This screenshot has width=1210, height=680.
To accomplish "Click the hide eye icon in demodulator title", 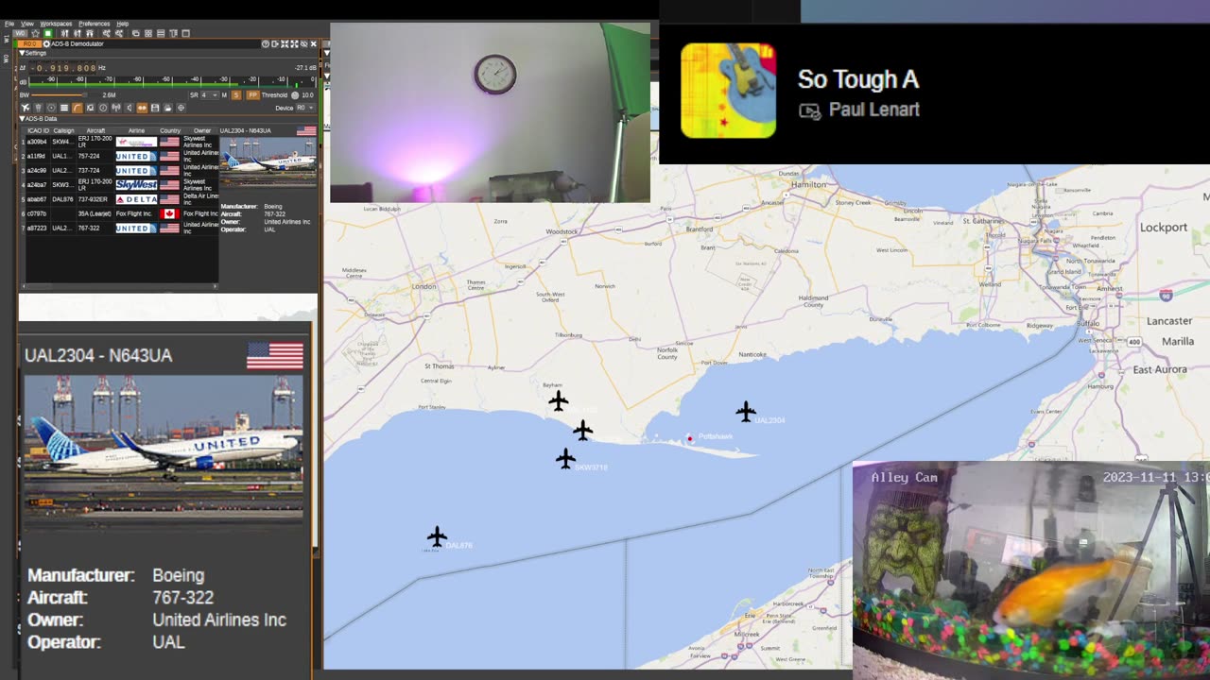I will click(303, 44).
